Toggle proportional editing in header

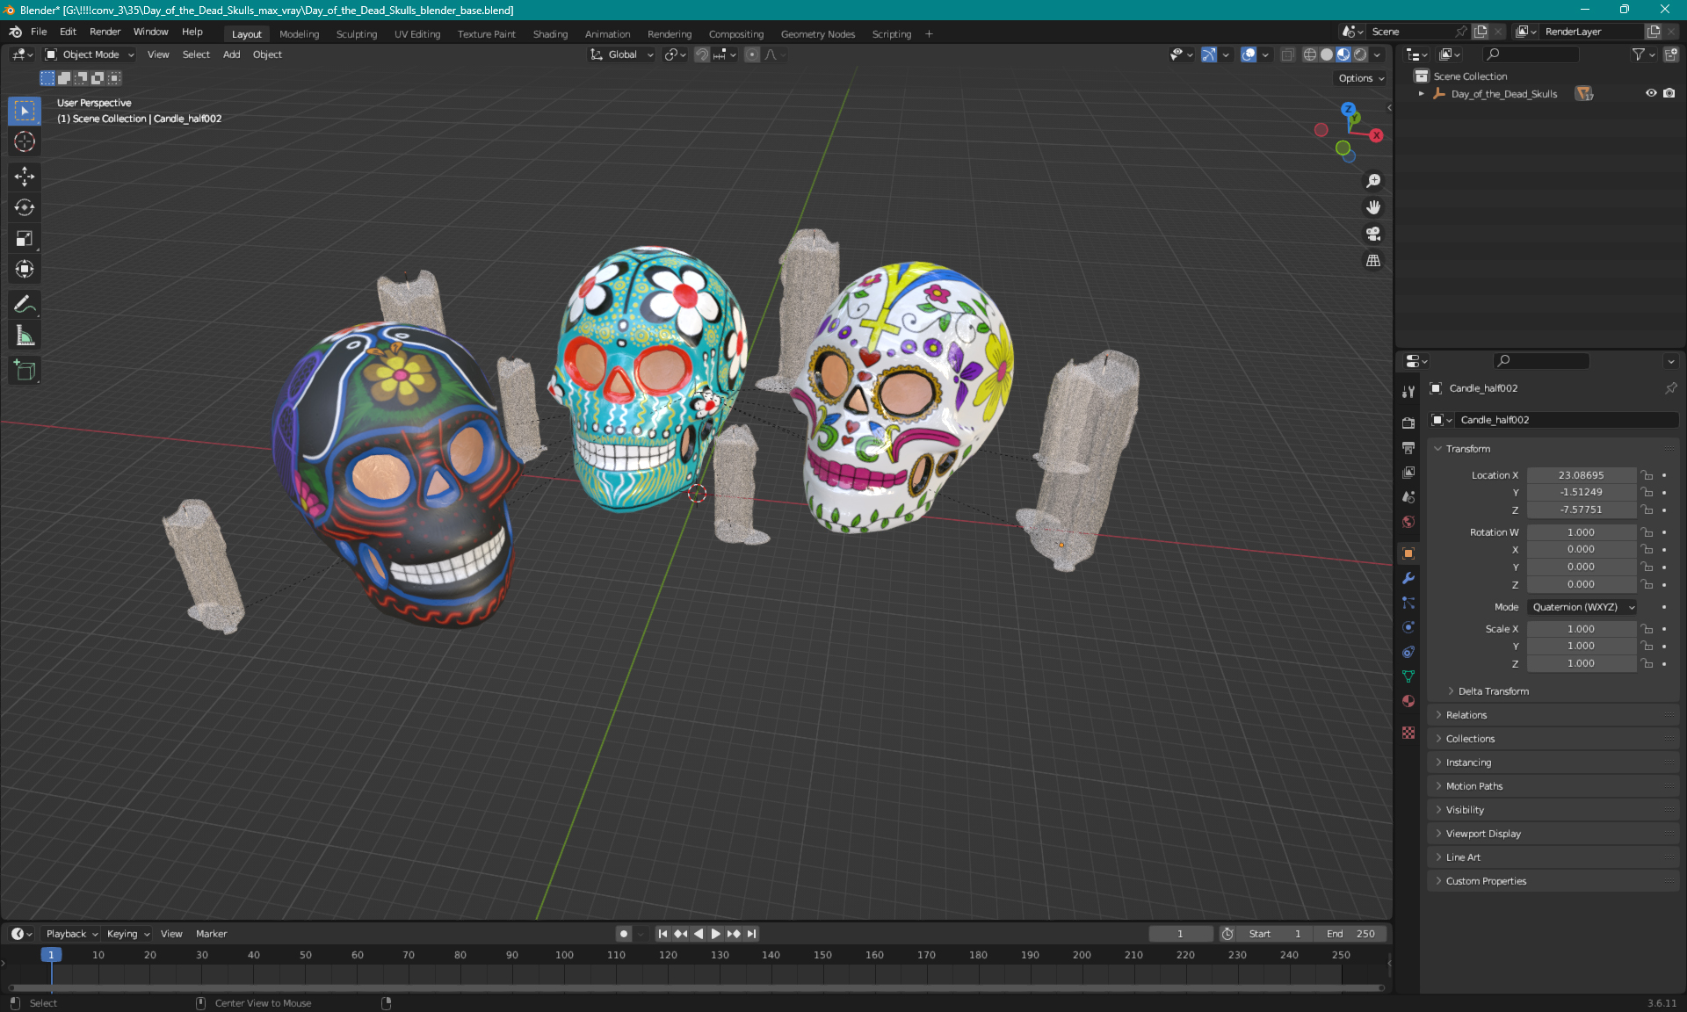[x=751, y=54]
